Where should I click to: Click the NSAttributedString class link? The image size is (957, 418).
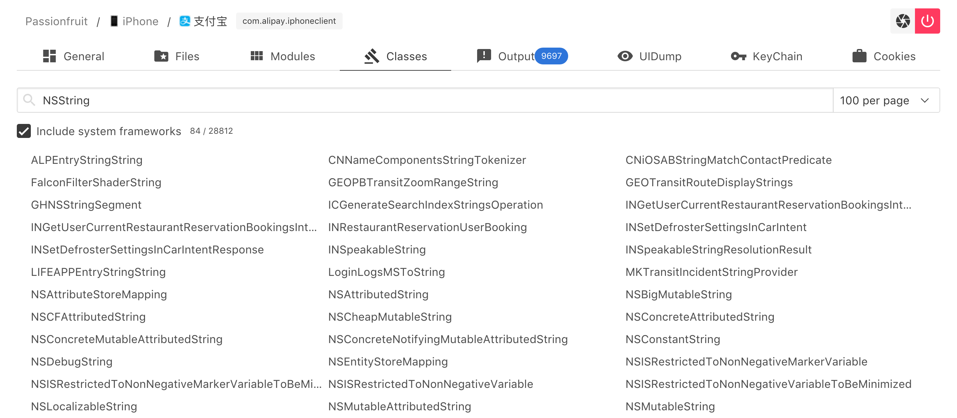[378, 294]
